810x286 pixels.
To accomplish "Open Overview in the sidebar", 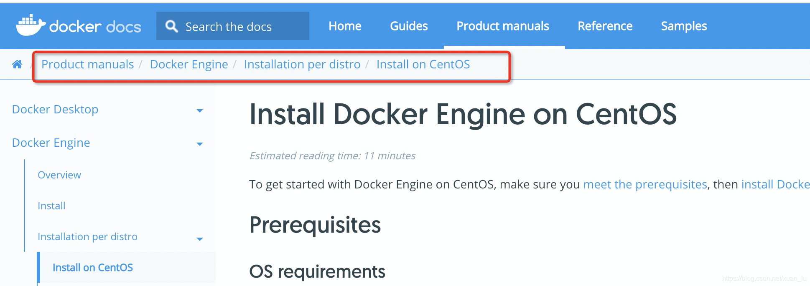I will [59, 175].
